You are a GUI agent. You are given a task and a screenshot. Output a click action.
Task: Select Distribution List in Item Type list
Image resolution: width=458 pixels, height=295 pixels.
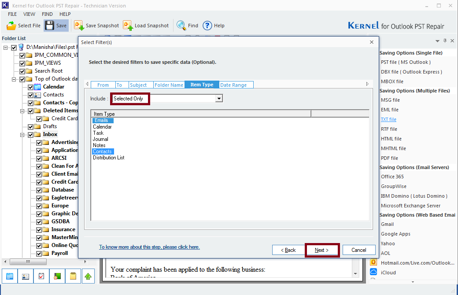[x=109, y=158]
